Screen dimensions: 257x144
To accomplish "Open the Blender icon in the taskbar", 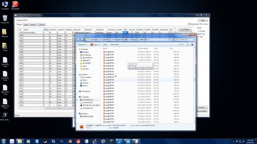I will (x=70, y=141).
